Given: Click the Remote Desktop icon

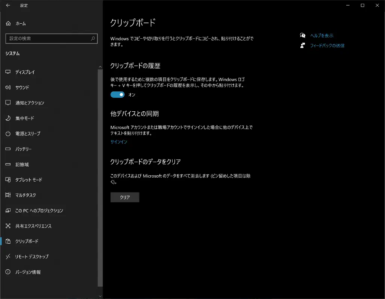Looking at the screenshot, I should click(8, 257).
